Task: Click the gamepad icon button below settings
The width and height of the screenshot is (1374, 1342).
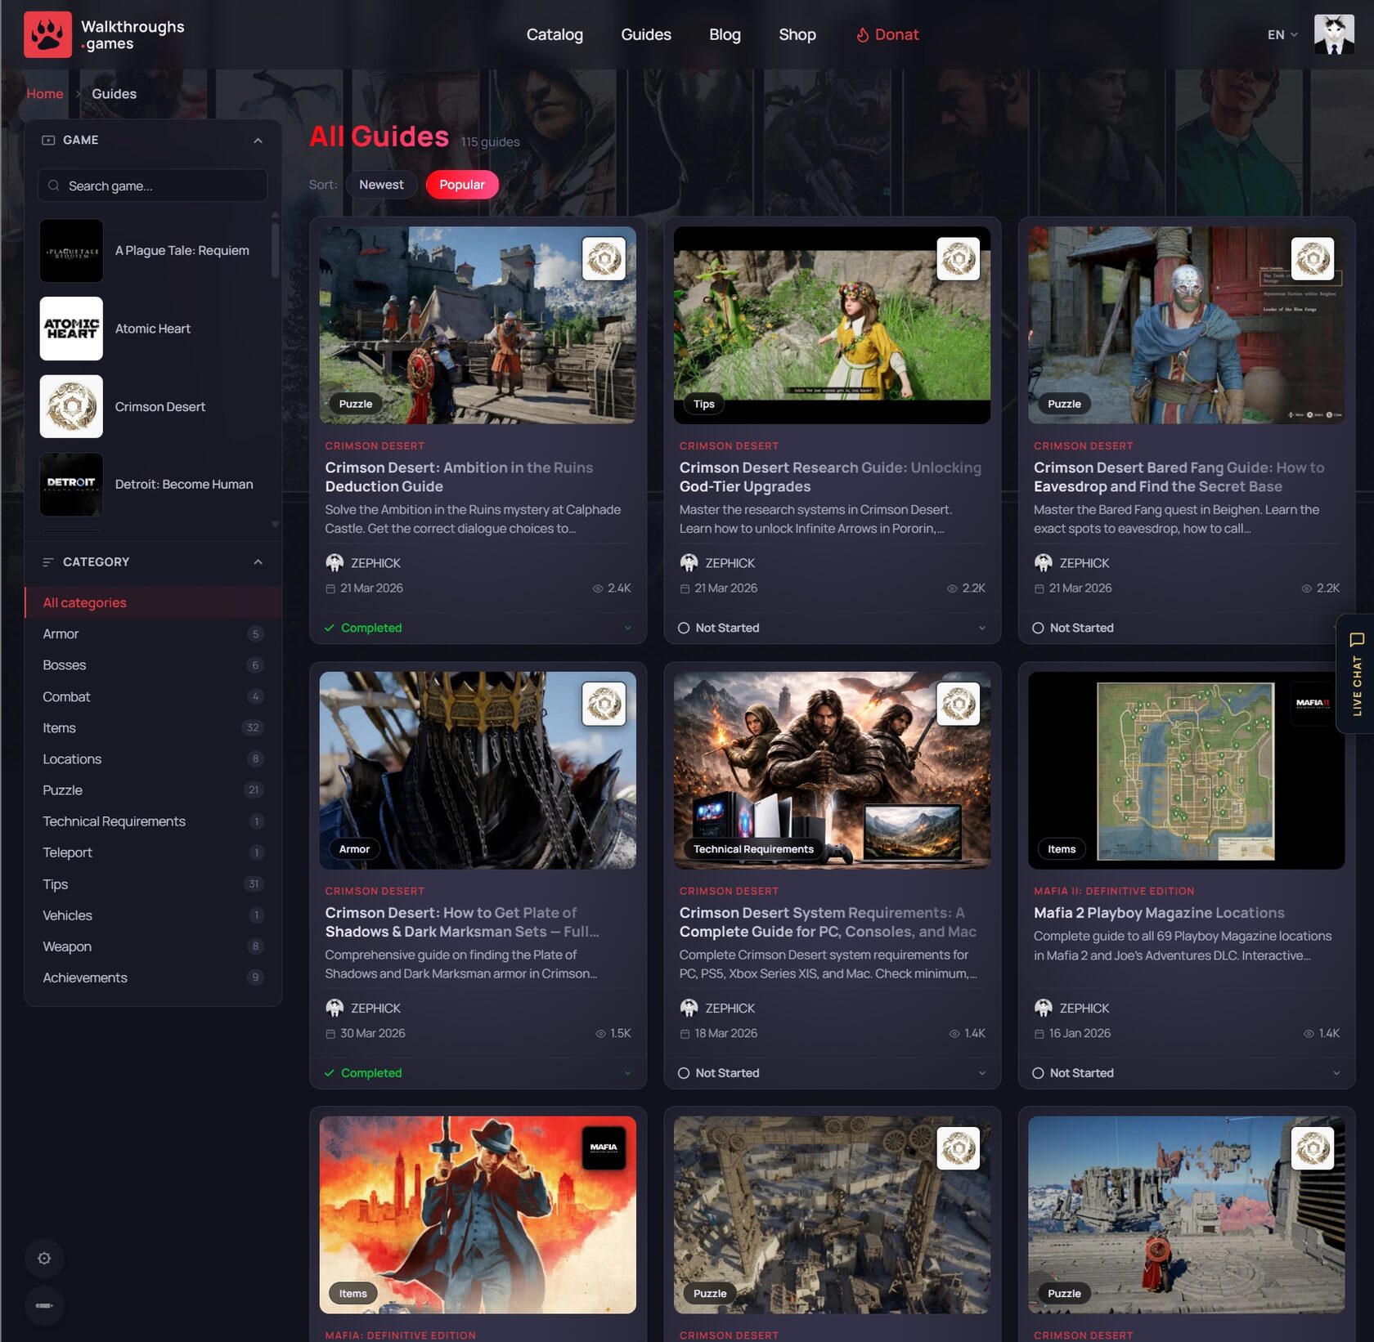Action: pyautogui.click(x=44, y=1305)
